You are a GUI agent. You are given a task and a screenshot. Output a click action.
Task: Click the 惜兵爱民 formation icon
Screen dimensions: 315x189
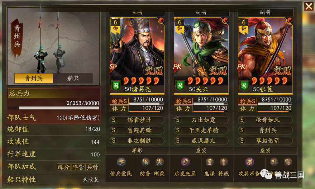click(121, 162)
